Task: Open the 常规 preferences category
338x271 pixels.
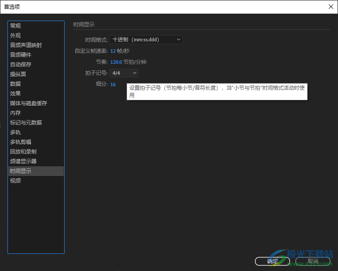Action: [x=16, y=26]
